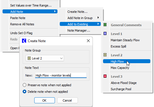The height and width of the screenshot is (107, 154).
Task: Open the Note Group dropdown showing Level 2
Action: pyautogui.click(x=45, y=58)
